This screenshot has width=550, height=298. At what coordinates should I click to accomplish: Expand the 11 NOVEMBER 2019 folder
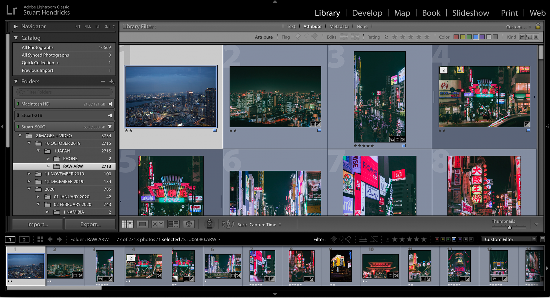click(29, 174)
